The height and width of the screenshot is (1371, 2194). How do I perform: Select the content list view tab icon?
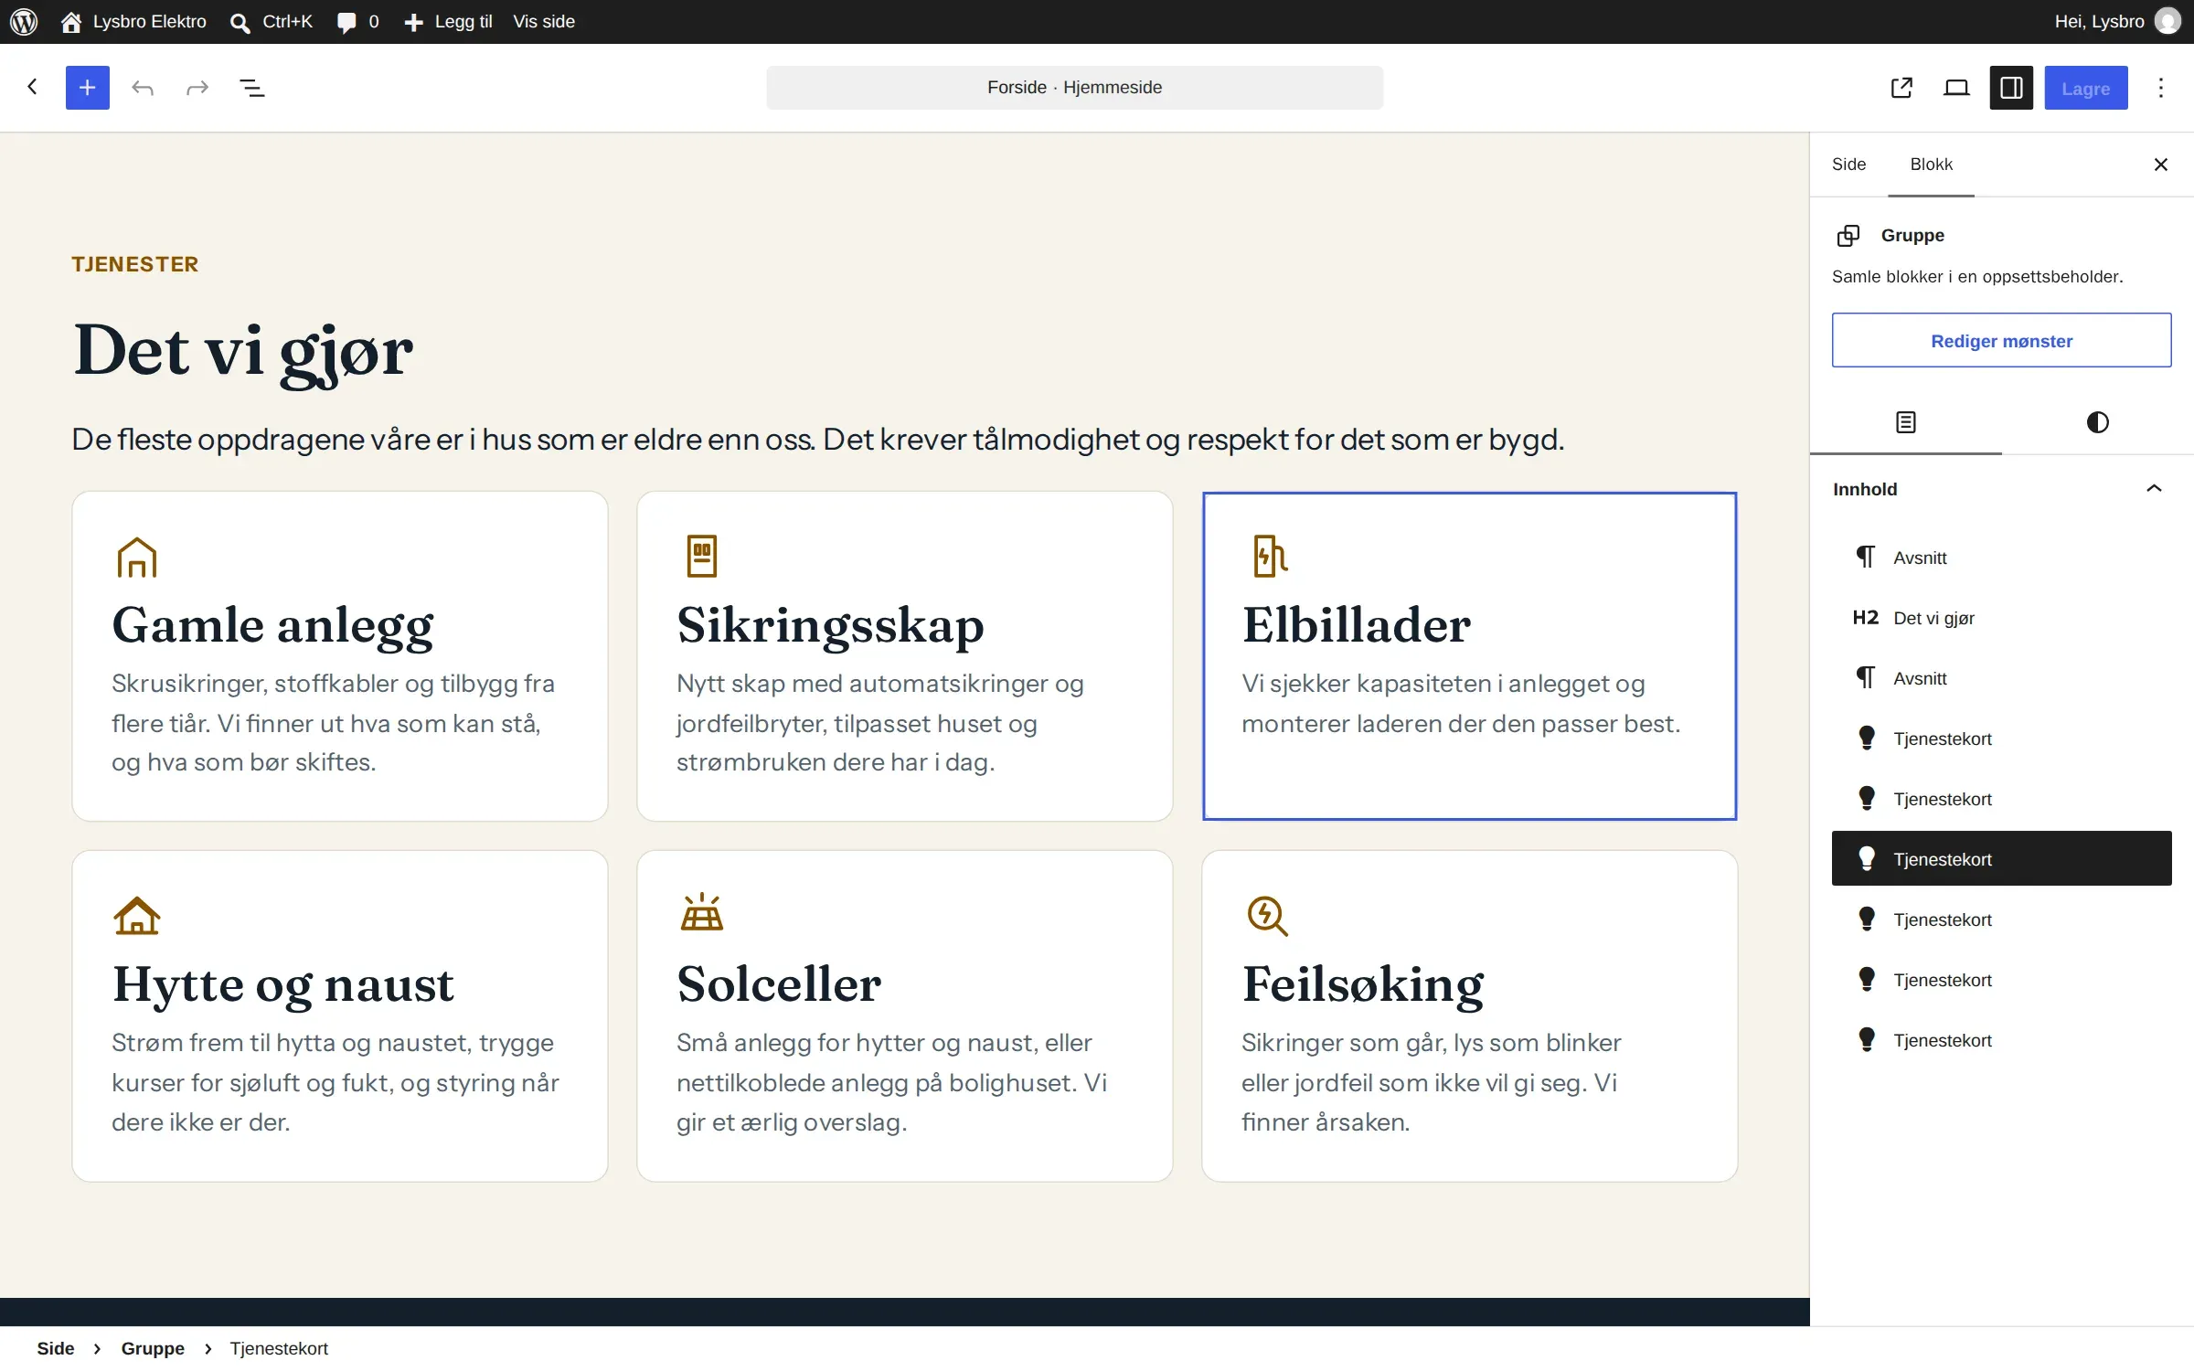tap(1906, 422)
